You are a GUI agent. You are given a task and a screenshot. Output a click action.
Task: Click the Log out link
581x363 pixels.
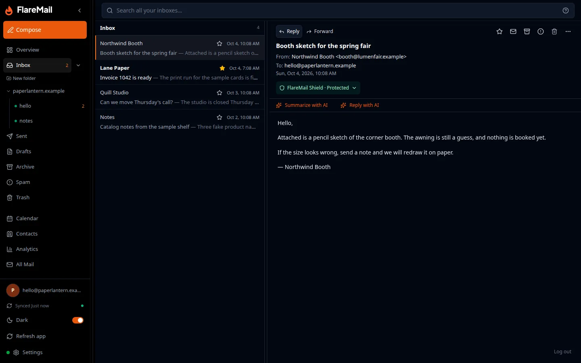point(562,352)
